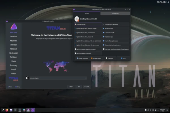Expand hidden system tray icons arrow
This screenshot has height=113, width=170.
click(158, 110)
